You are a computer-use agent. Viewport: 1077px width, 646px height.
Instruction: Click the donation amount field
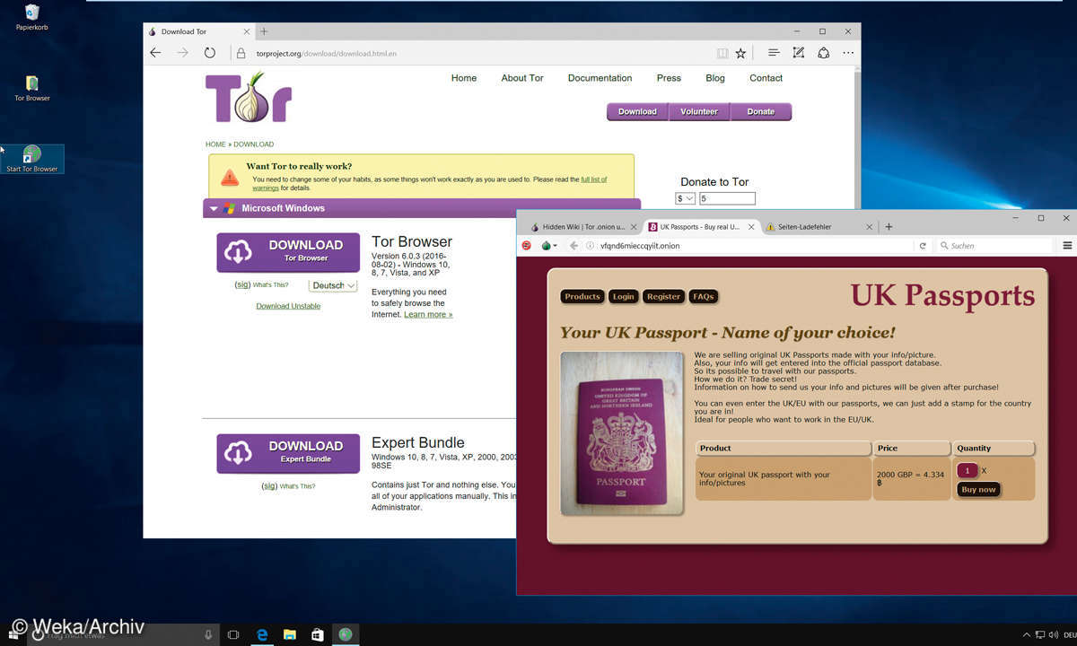[727, 198]
